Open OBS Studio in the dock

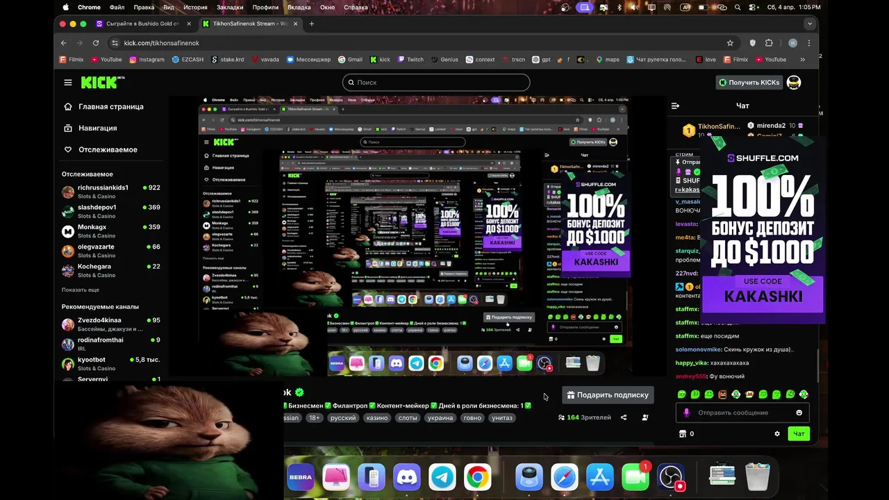point(671,477)
